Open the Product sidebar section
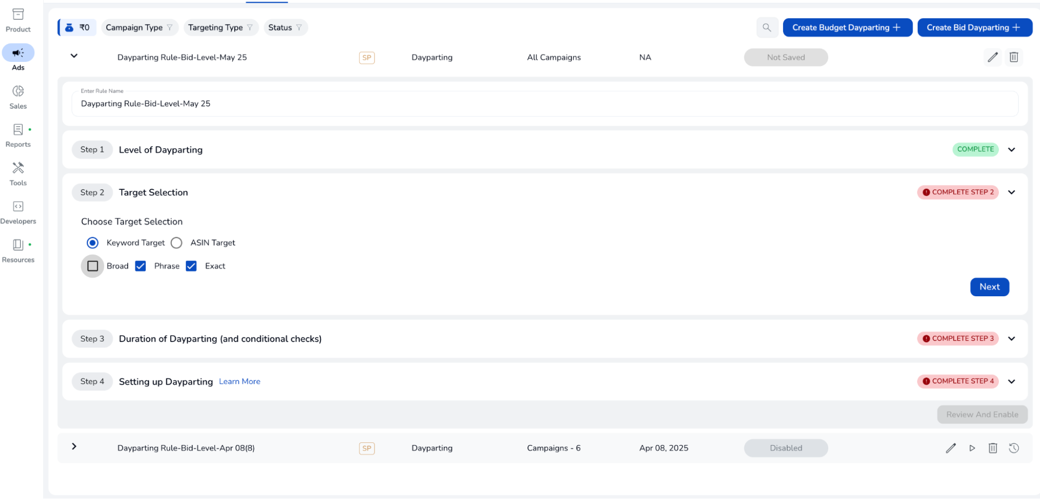Image resolution: width=1040 pixels, height=499 pixels. [x=18, y=20]
